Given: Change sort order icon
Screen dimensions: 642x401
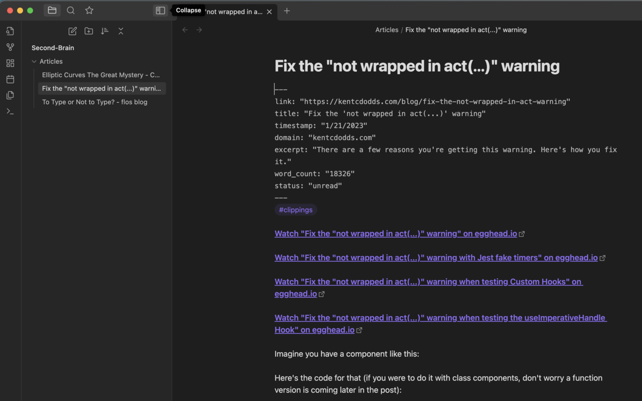Looking at the screenshot, I should pos(105,31).
